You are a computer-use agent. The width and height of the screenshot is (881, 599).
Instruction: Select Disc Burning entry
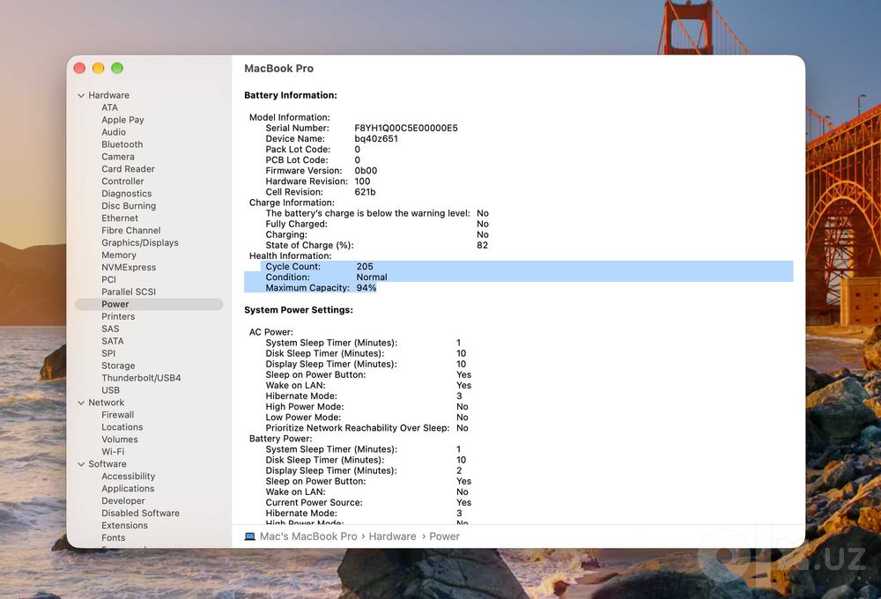point(129,206)
